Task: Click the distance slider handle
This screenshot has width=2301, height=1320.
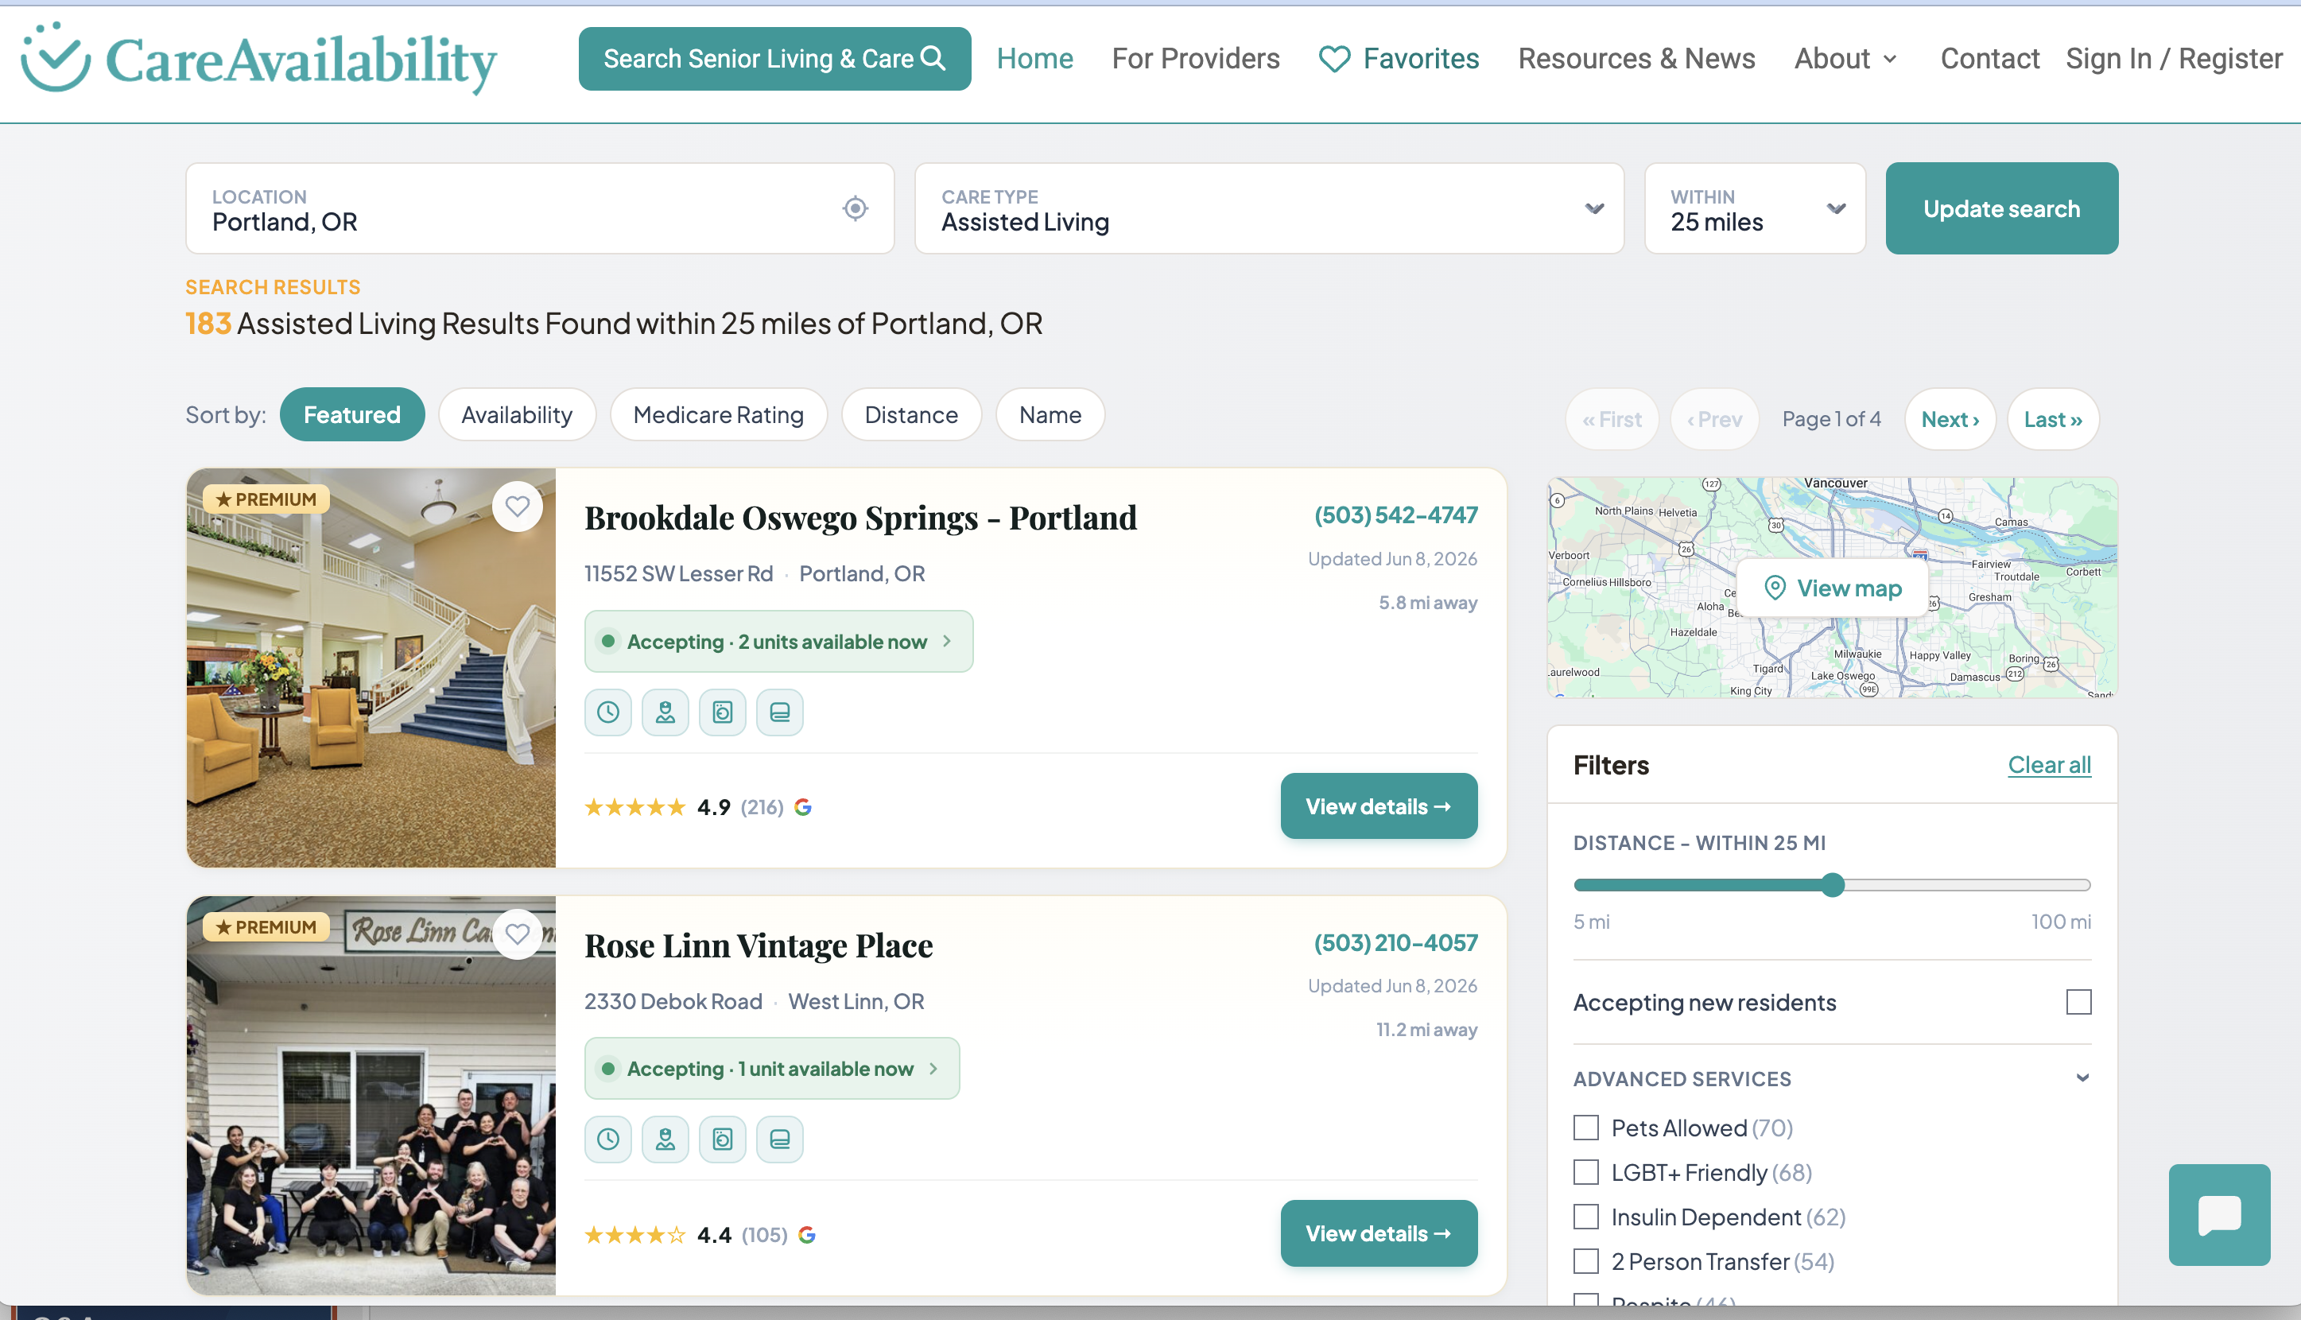Action: [1833, 885]
